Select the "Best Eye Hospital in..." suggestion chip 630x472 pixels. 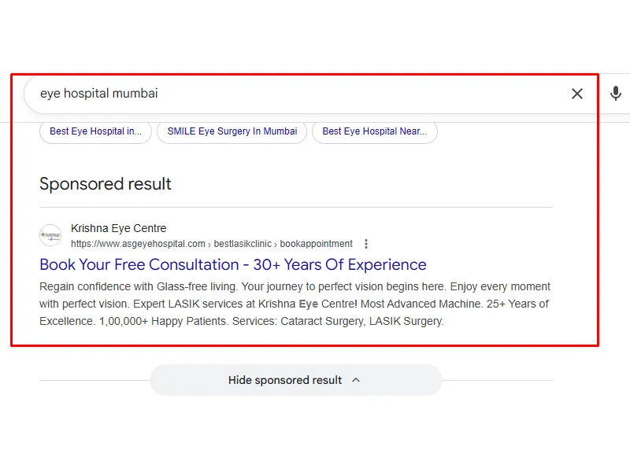(x=94, y=131)
